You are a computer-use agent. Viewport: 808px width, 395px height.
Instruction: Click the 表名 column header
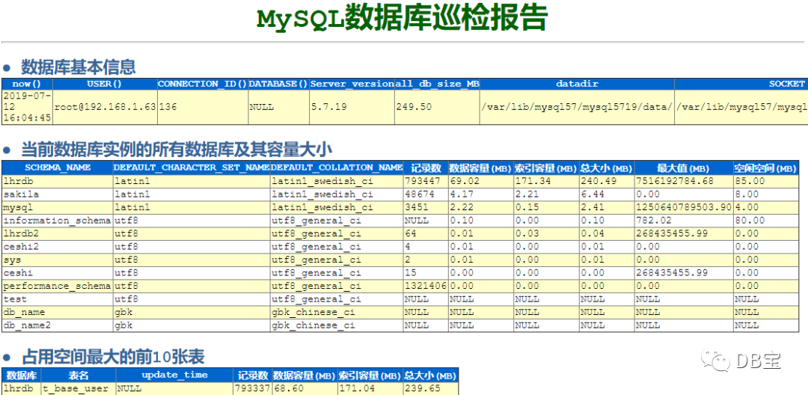79,375
